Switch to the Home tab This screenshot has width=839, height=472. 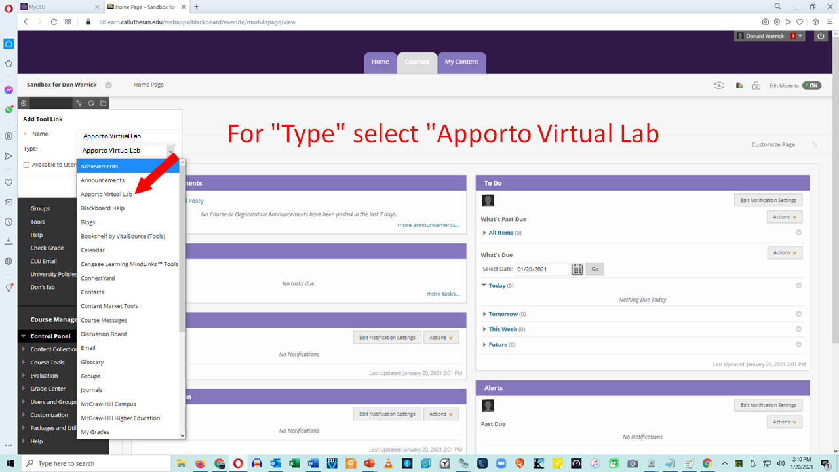click(380, 62)
